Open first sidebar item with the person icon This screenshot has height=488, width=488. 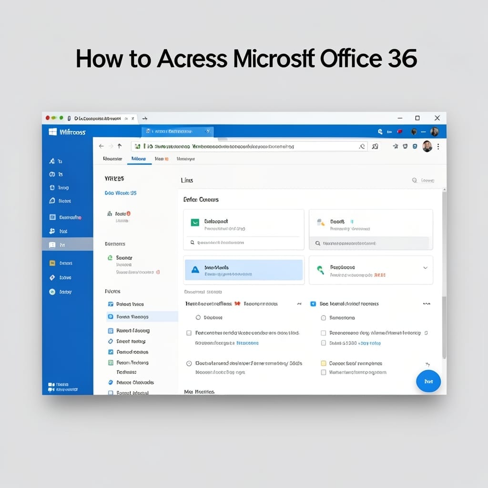pos(56,161)
